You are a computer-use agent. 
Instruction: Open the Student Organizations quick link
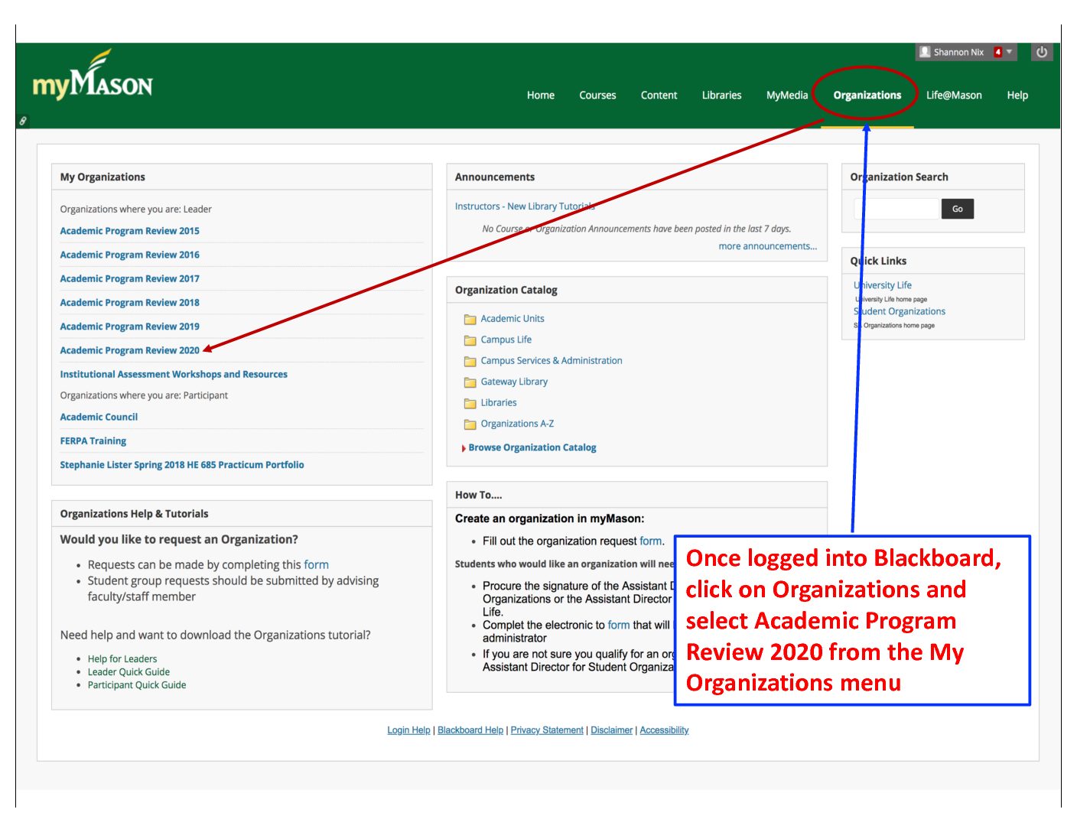(900, 311)
